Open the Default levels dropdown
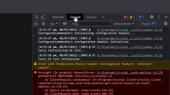 click(x=124, y=24)
